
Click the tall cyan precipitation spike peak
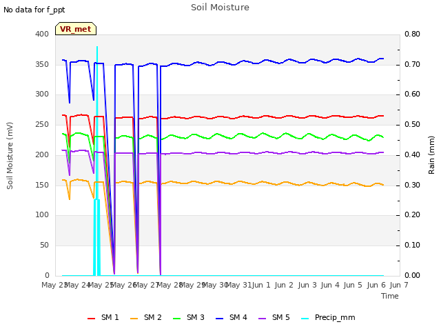(97, 48)
